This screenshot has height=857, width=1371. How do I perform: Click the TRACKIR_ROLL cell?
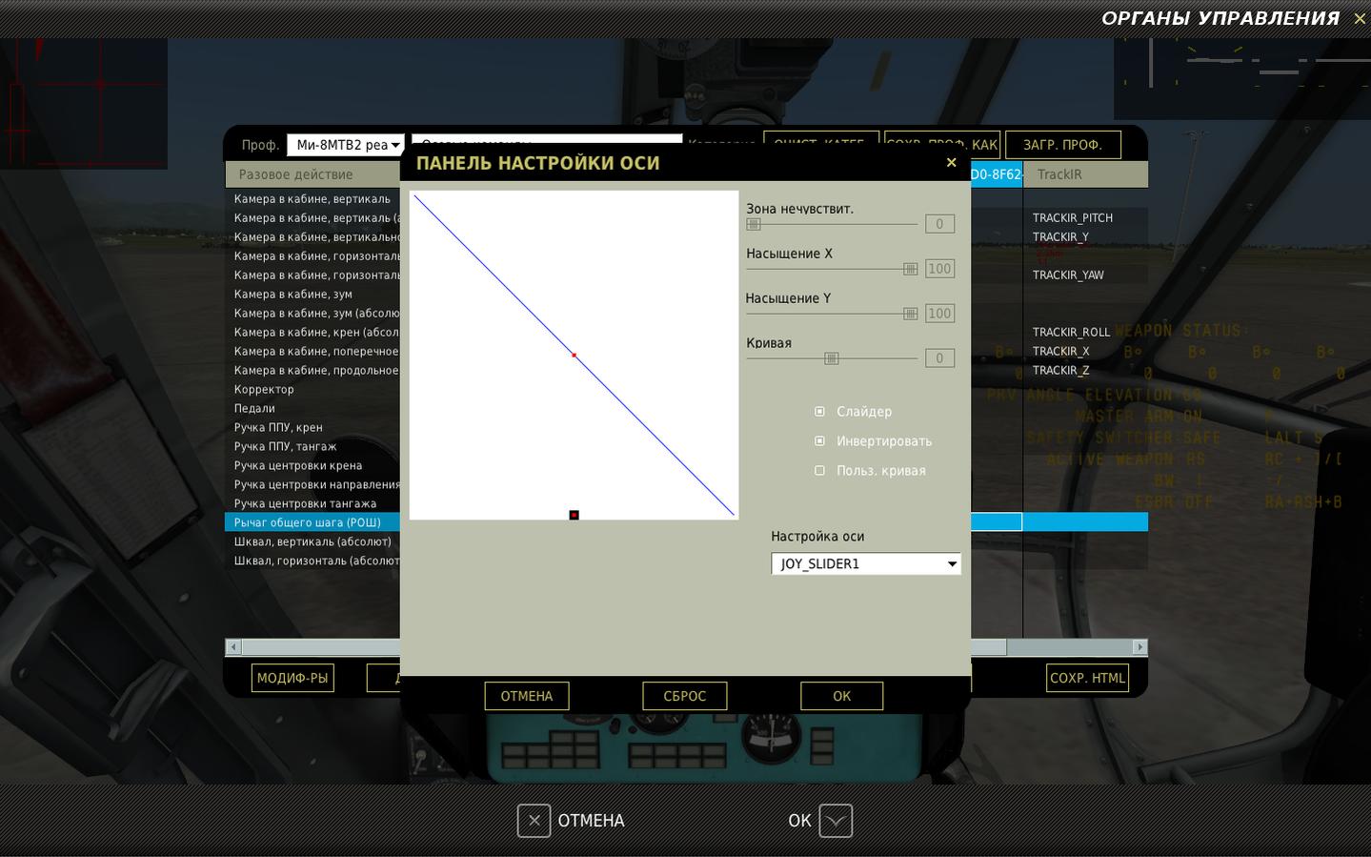click(1085, 332)
